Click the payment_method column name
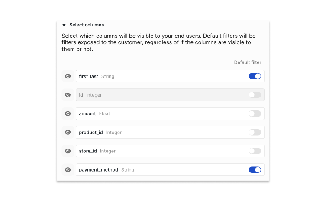Screen dimensions: 326x201 tap(98, 170)
